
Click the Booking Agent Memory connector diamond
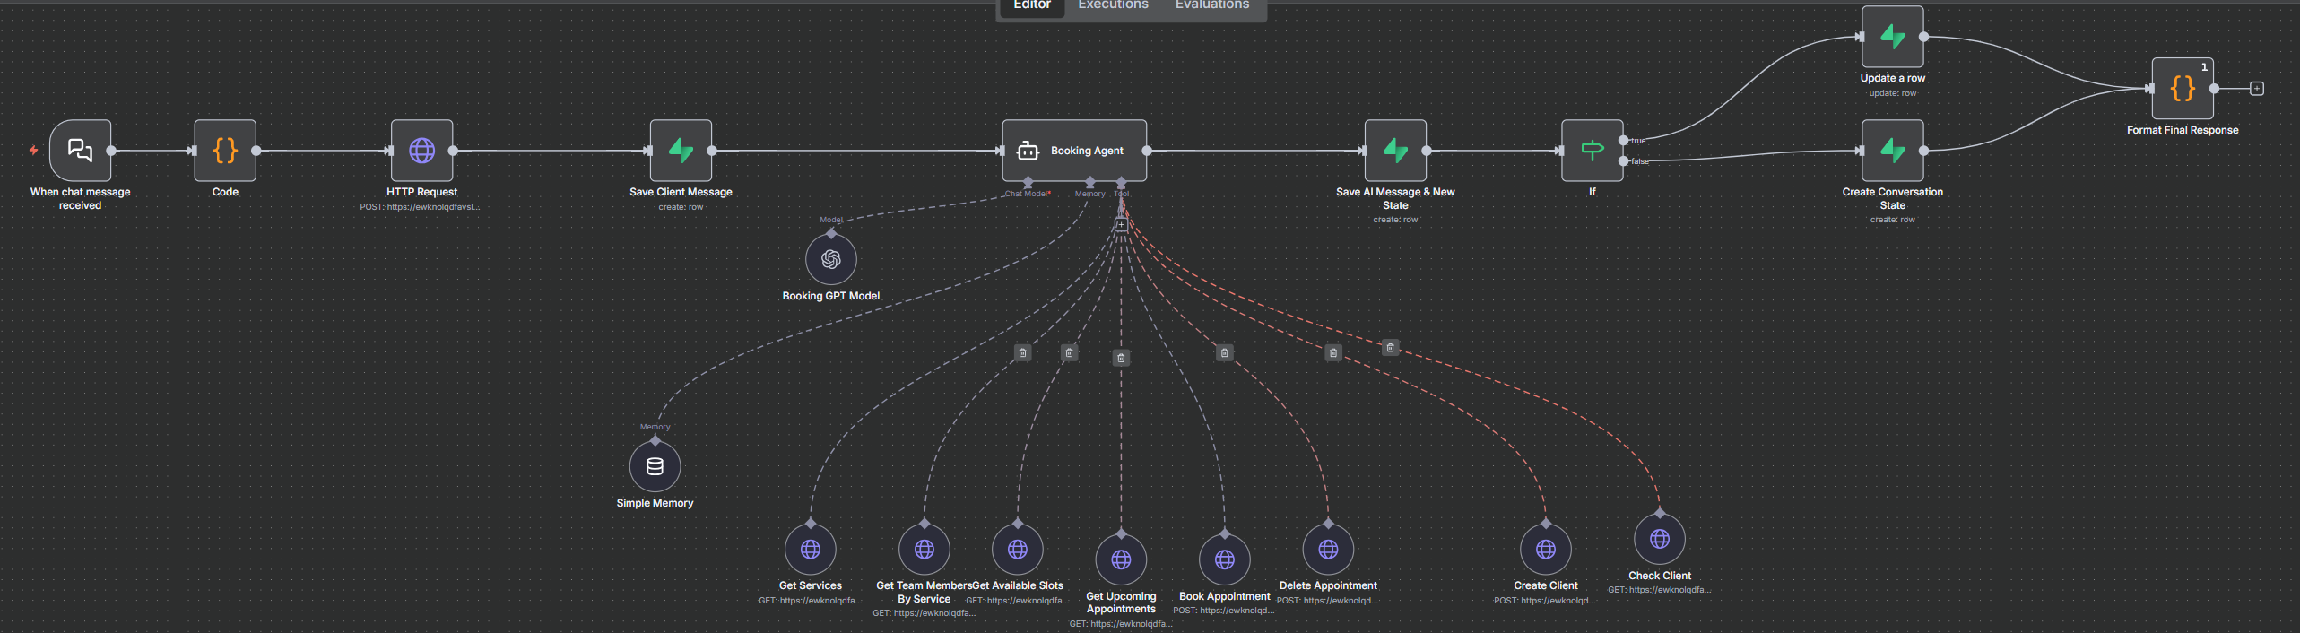(x=1090, y=183)
